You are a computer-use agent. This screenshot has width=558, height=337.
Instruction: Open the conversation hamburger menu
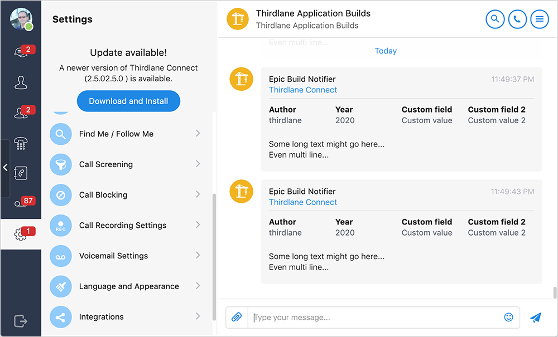point(539,19)
